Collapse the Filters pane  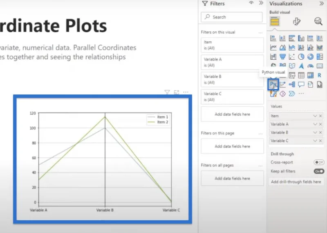(261, 3)
